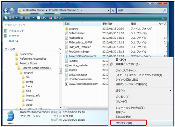Click DataInstaller DLL file icon

click(67, 33)
